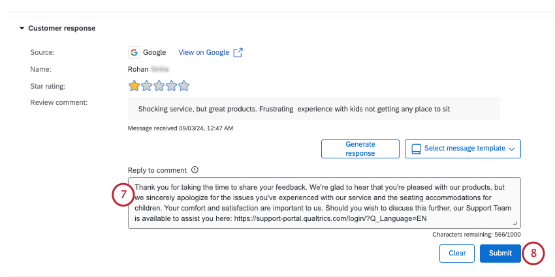Select the first rating star
Viewport: 555px width, 277px height.
[x=134, y=85]
